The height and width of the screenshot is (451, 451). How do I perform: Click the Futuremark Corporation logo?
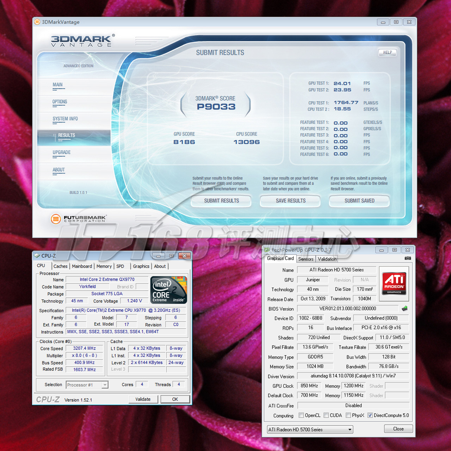pyautogui.click(x=78, y=219)
